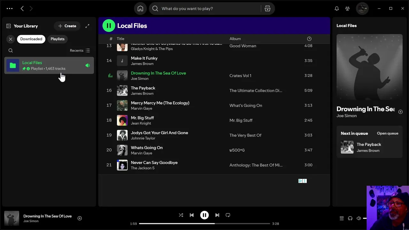Viewport: 409px width, 230px height.
Task: Open the Gladys Knight & The Pips artist link
Action: [x=152, y=49]
